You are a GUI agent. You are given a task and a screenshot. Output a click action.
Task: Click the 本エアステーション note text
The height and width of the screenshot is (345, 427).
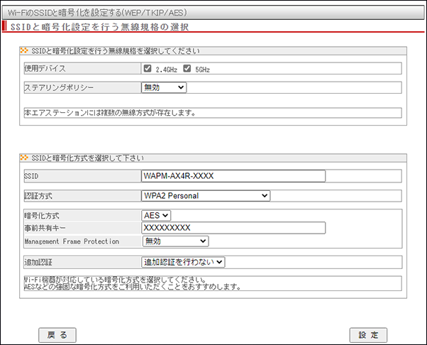coord(110,113)
